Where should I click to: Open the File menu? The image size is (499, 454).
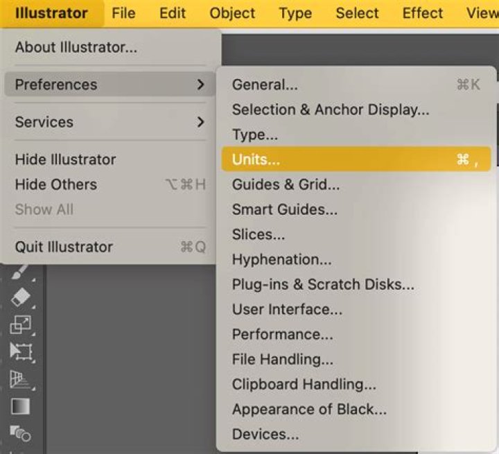[123, 13]
